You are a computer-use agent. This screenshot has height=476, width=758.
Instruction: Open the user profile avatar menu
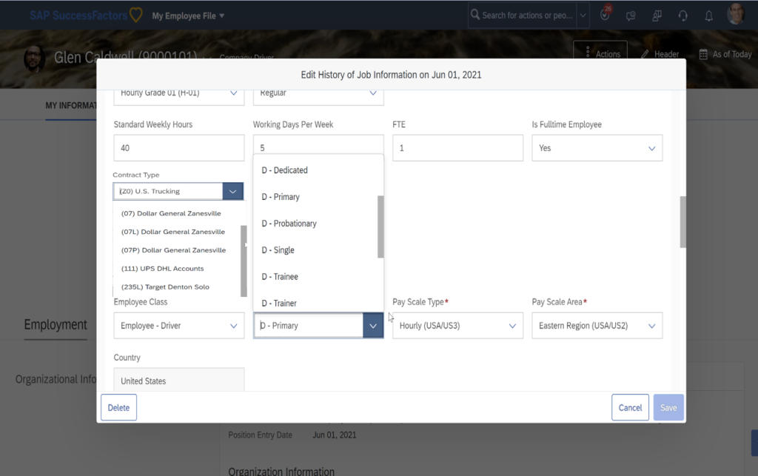point(736,15)
